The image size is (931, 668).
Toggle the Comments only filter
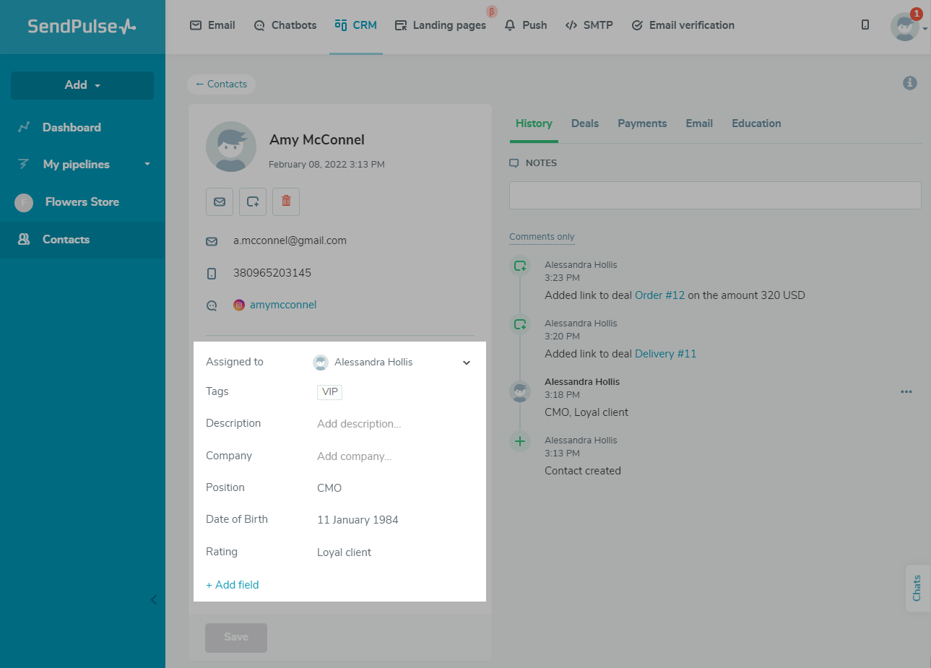pos(542,237)
